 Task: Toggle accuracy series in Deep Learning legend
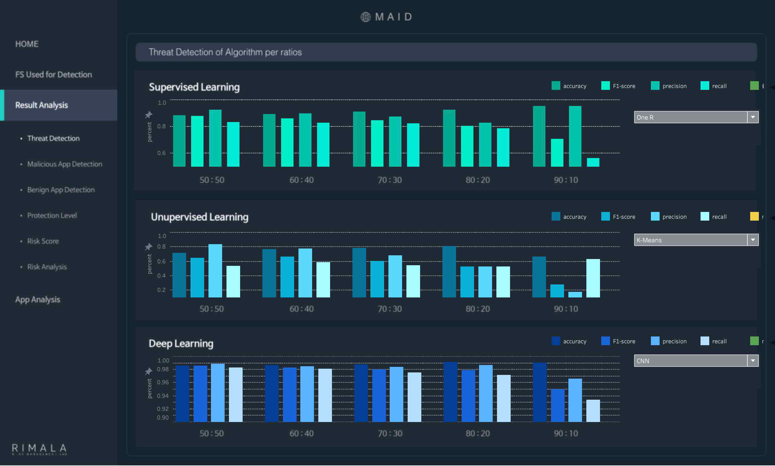click(569, 342)
